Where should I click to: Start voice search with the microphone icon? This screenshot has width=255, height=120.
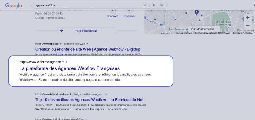click(x=154, y=5)
